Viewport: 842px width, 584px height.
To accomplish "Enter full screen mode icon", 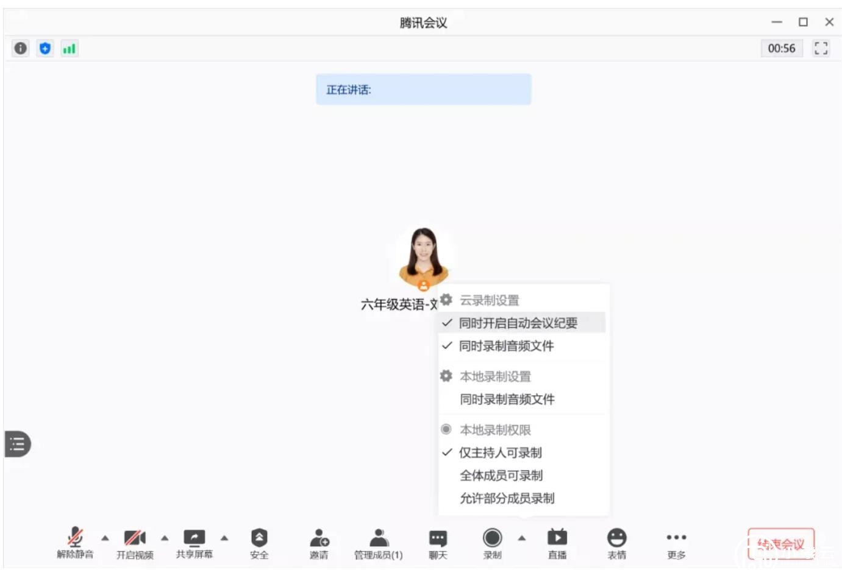I will tap(821, 48).
